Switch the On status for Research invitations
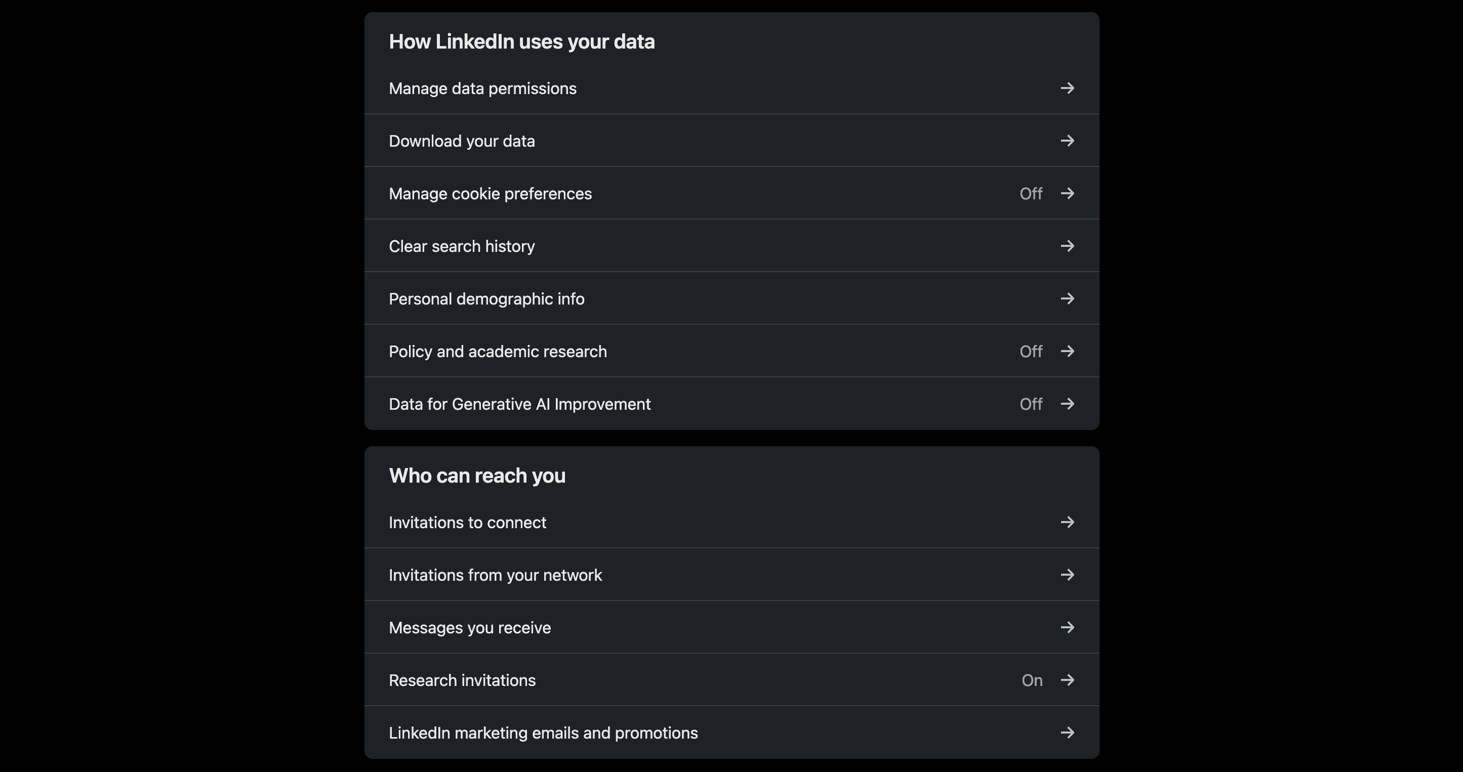 pyautogui.click(x=1031, y=680)
